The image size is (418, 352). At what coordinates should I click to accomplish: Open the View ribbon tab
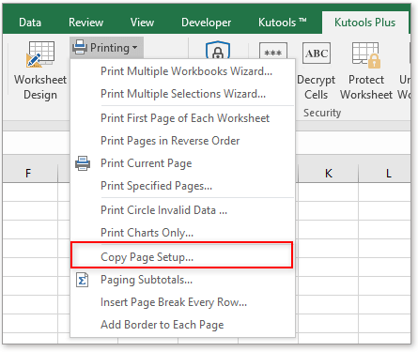[142, 23]
